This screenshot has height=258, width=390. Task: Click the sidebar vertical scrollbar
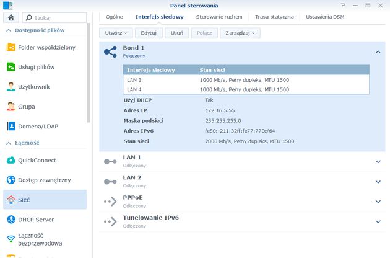(89, 73)
